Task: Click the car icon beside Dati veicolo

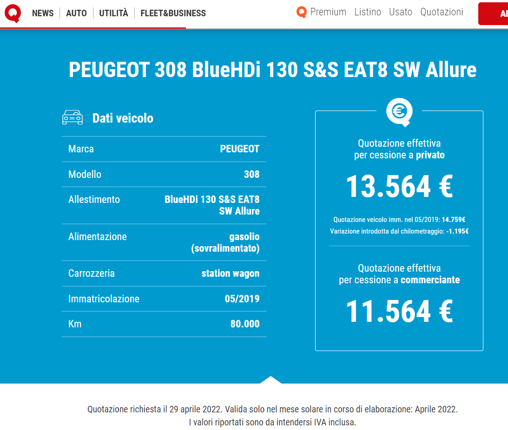Action: tap(73, 118)
